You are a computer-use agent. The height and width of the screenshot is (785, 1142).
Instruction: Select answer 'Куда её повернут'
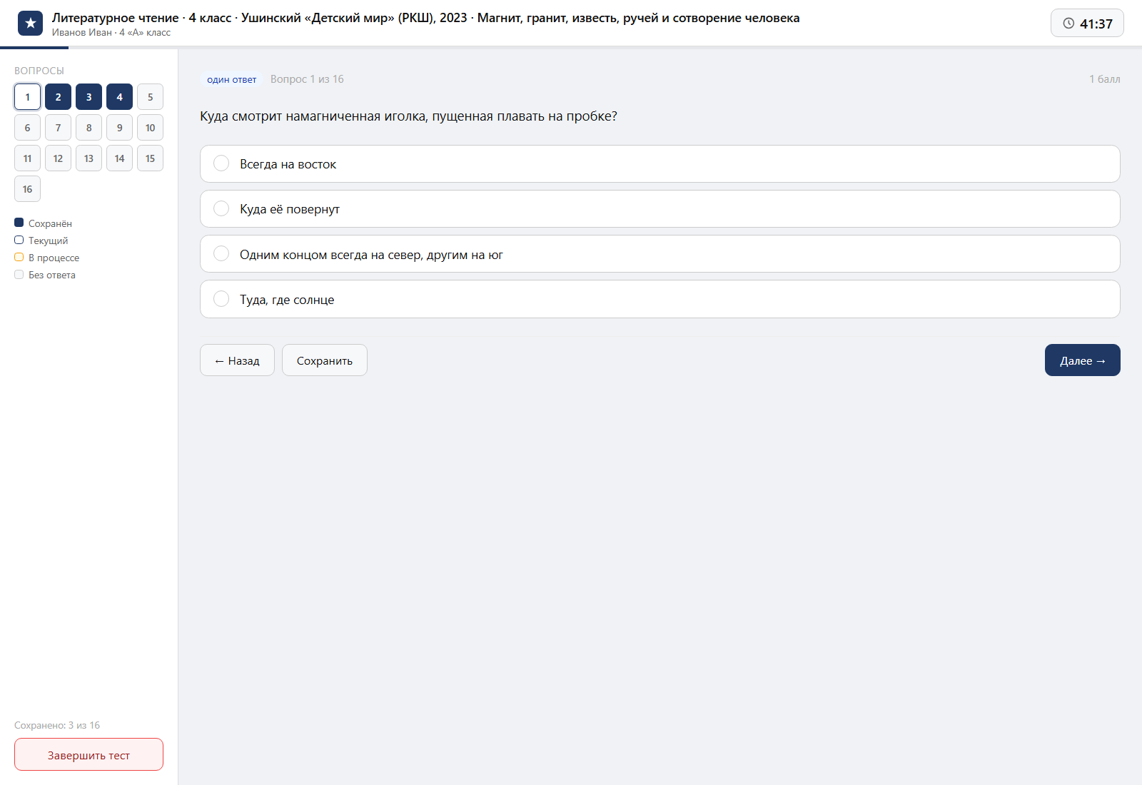[660, 209]
